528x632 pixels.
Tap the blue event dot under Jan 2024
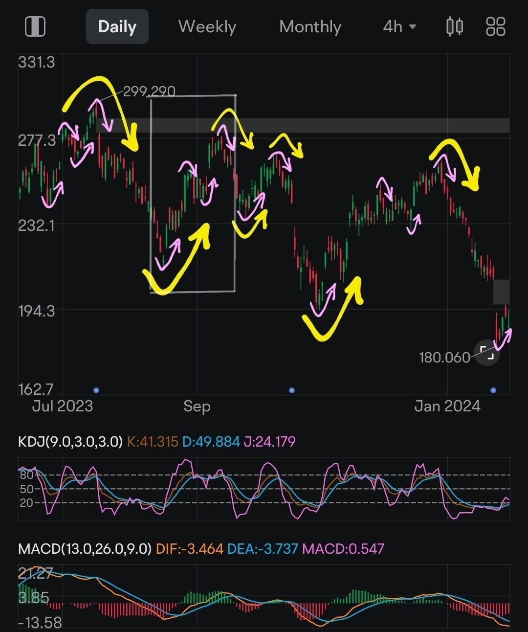[x=493, y=390]
